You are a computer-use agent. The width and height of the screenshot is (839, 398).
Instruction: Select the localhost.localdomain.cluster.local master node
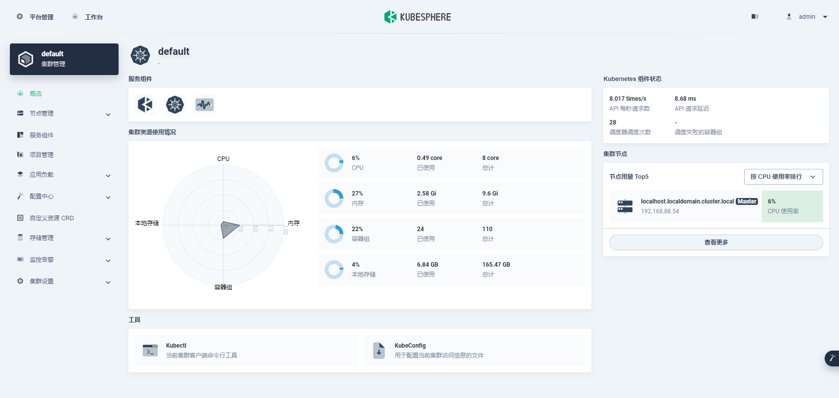coord(687,201)
